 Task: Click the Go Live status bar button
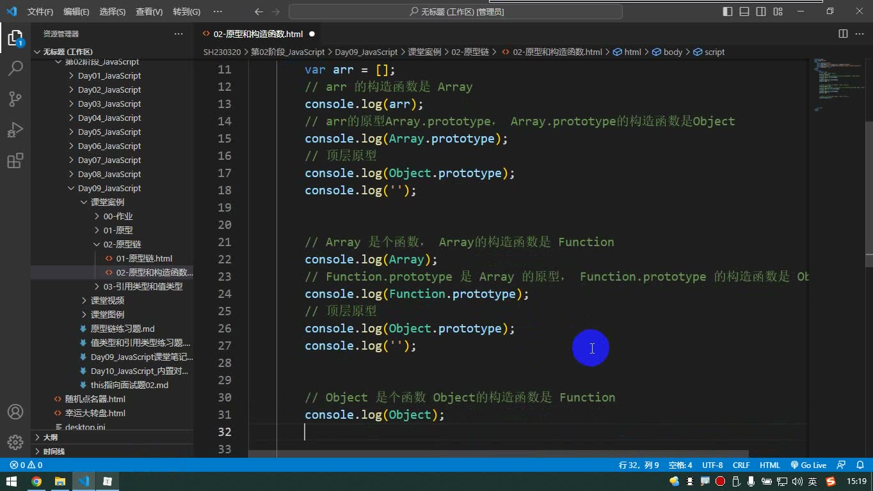(808, 465)
